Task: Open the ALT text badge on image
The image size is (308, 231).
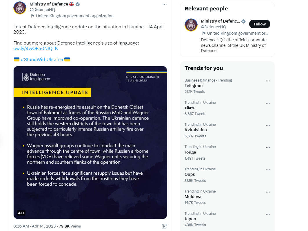Action: (x=21, y=213)
